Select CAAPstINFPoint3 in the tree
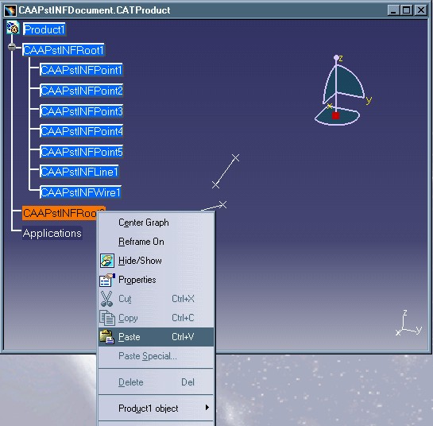 coord(82,111)
